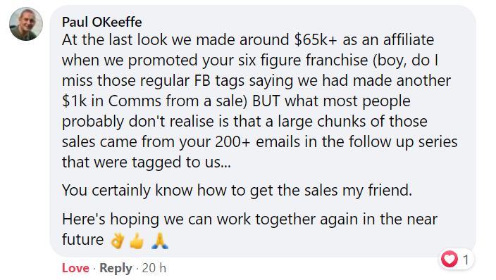Click the "that were tagged to us..." line
This screenshot has height=280, width=496.
[x=147, y=163]
